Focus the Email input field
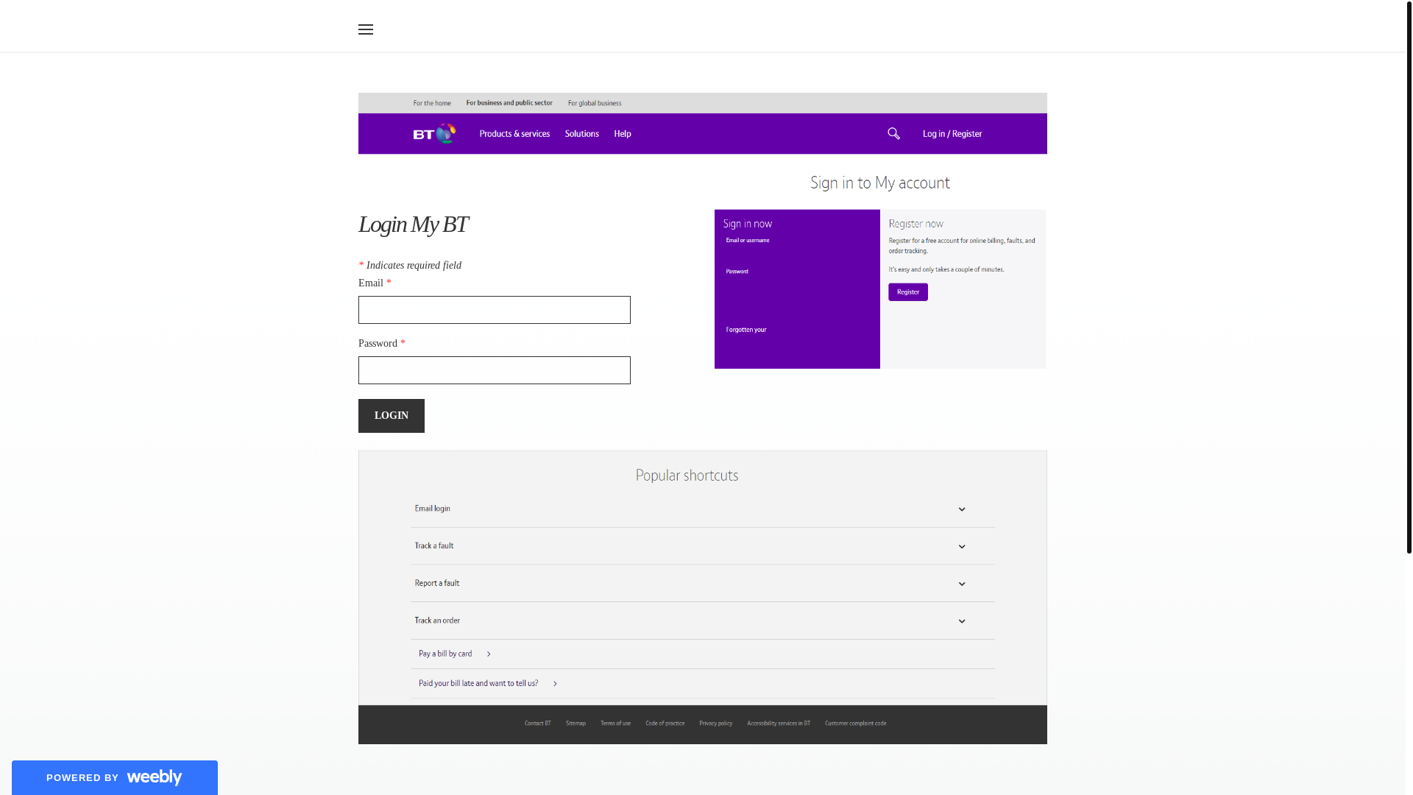This screenshot has width=1413, height=795. pos(495,310)
